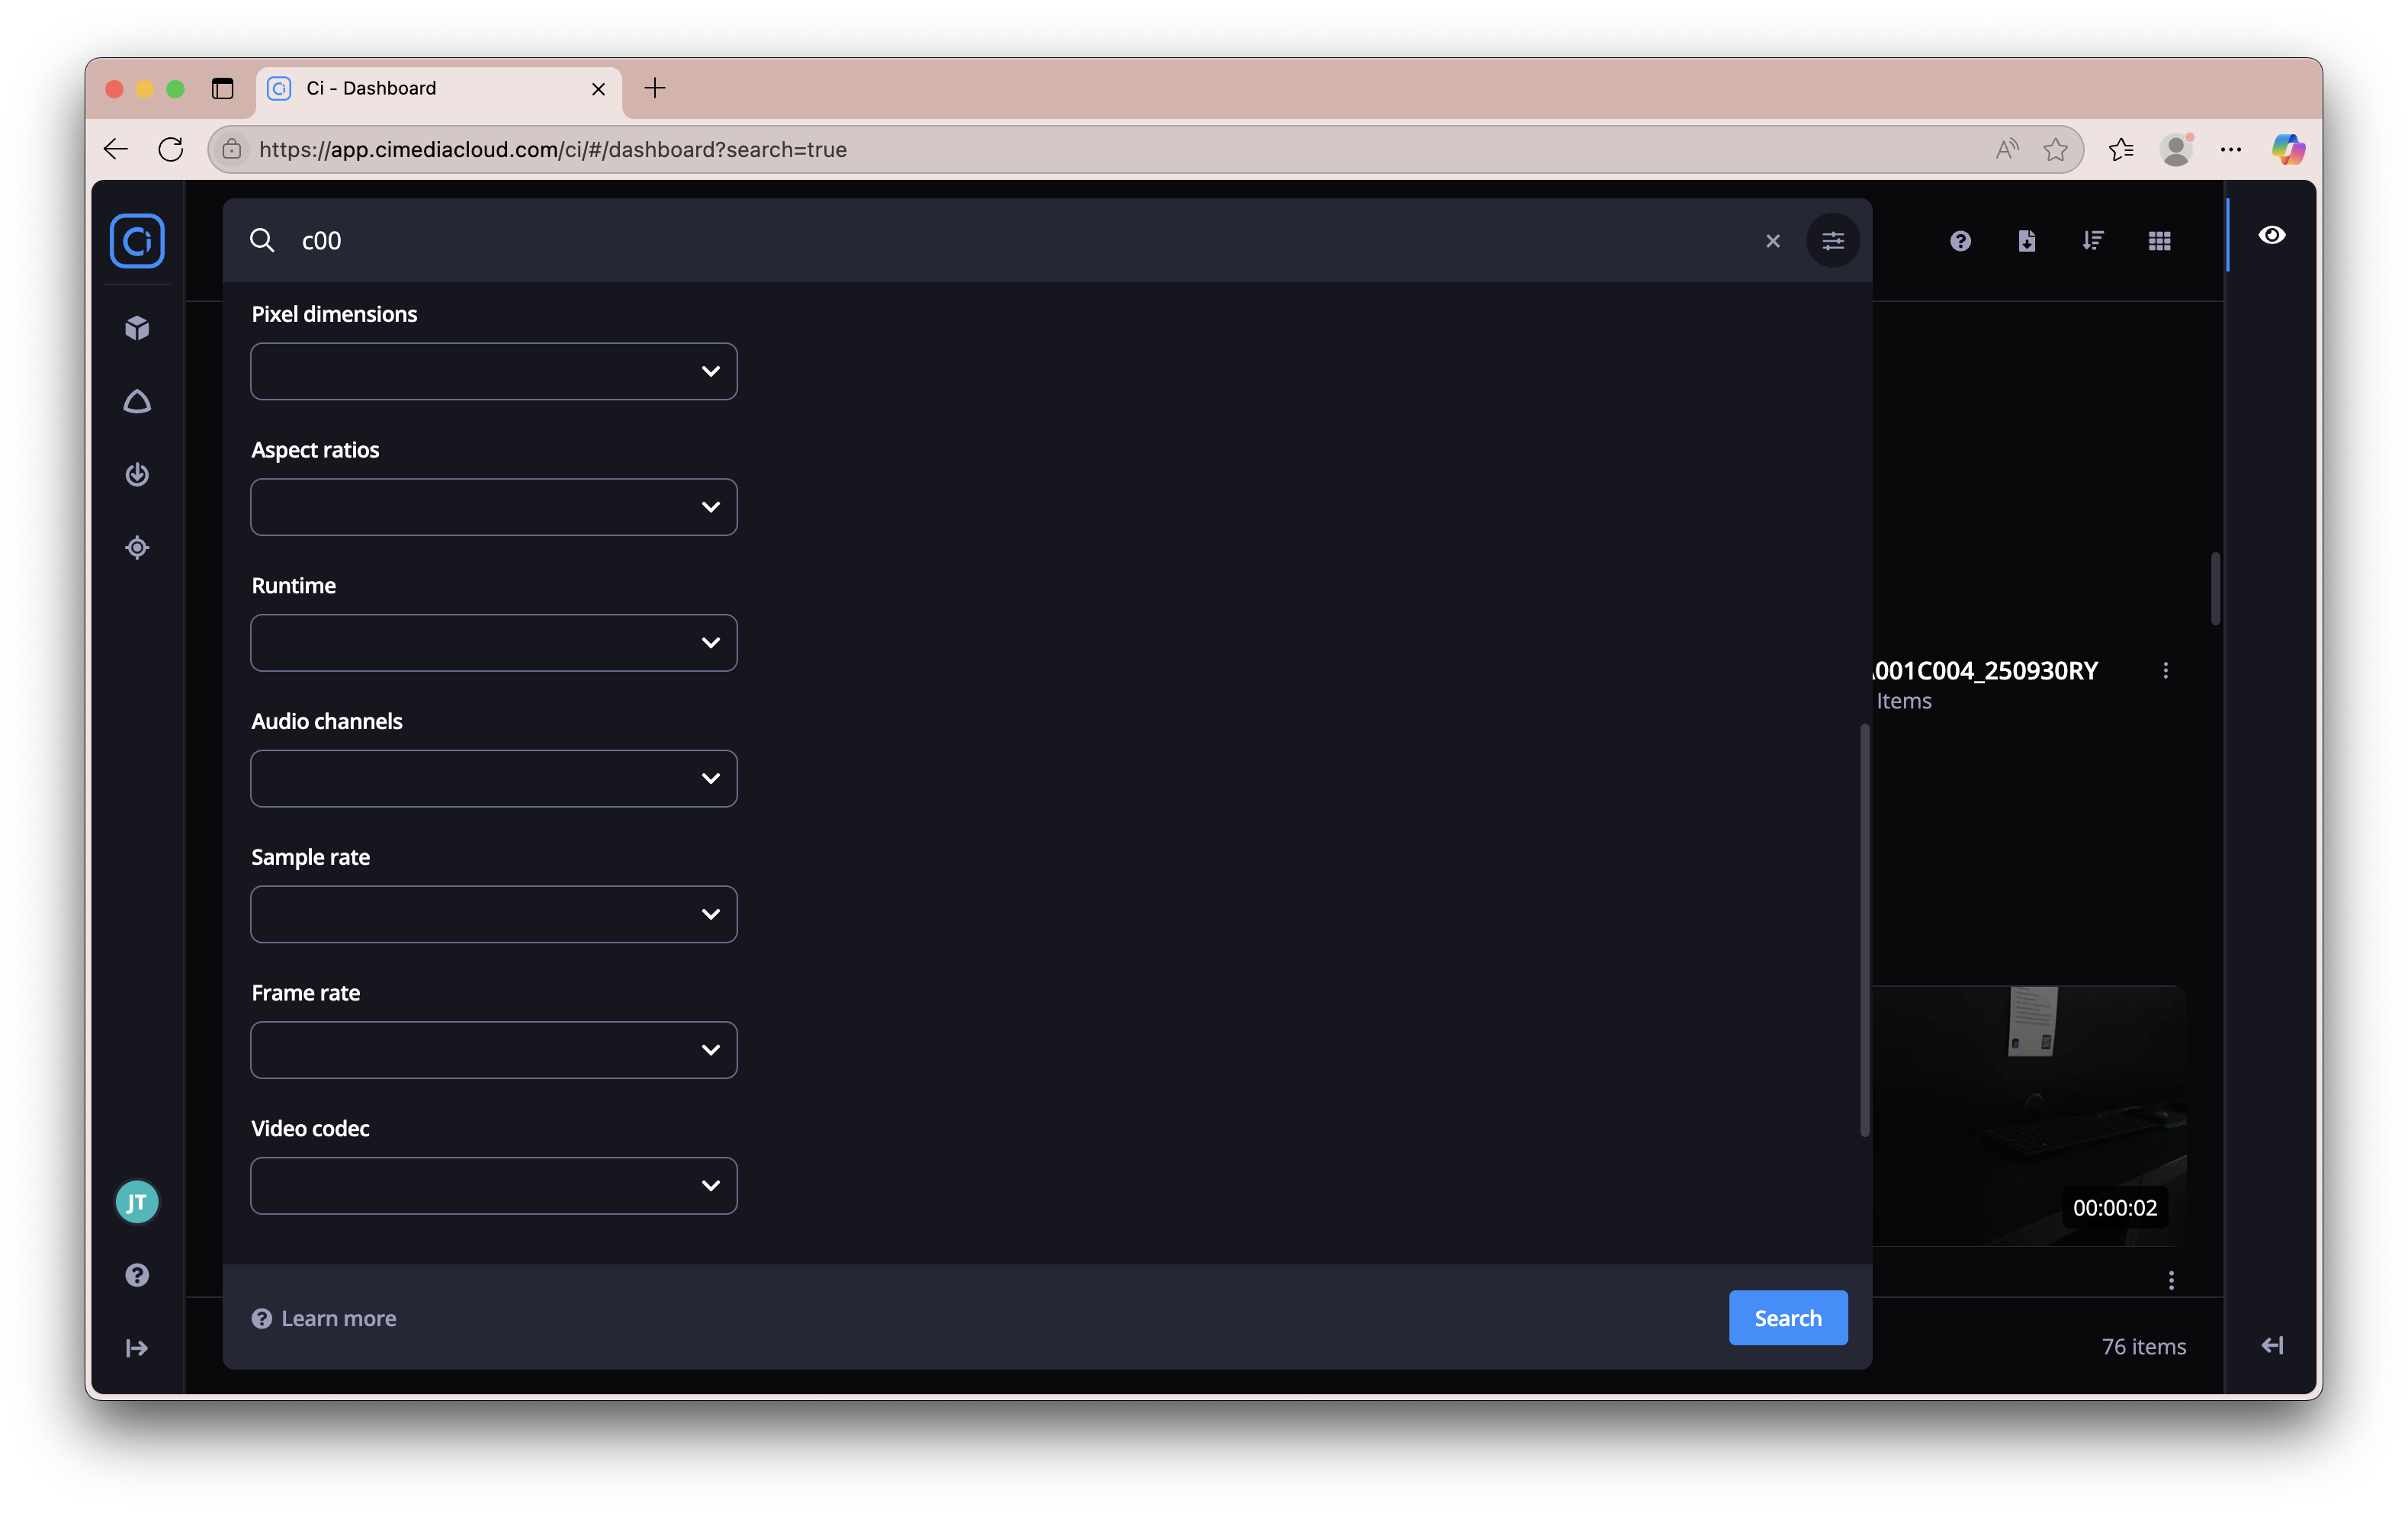Click the browser address bar URL
This screenshot has width=2408, height=1513.
(553, 149)
